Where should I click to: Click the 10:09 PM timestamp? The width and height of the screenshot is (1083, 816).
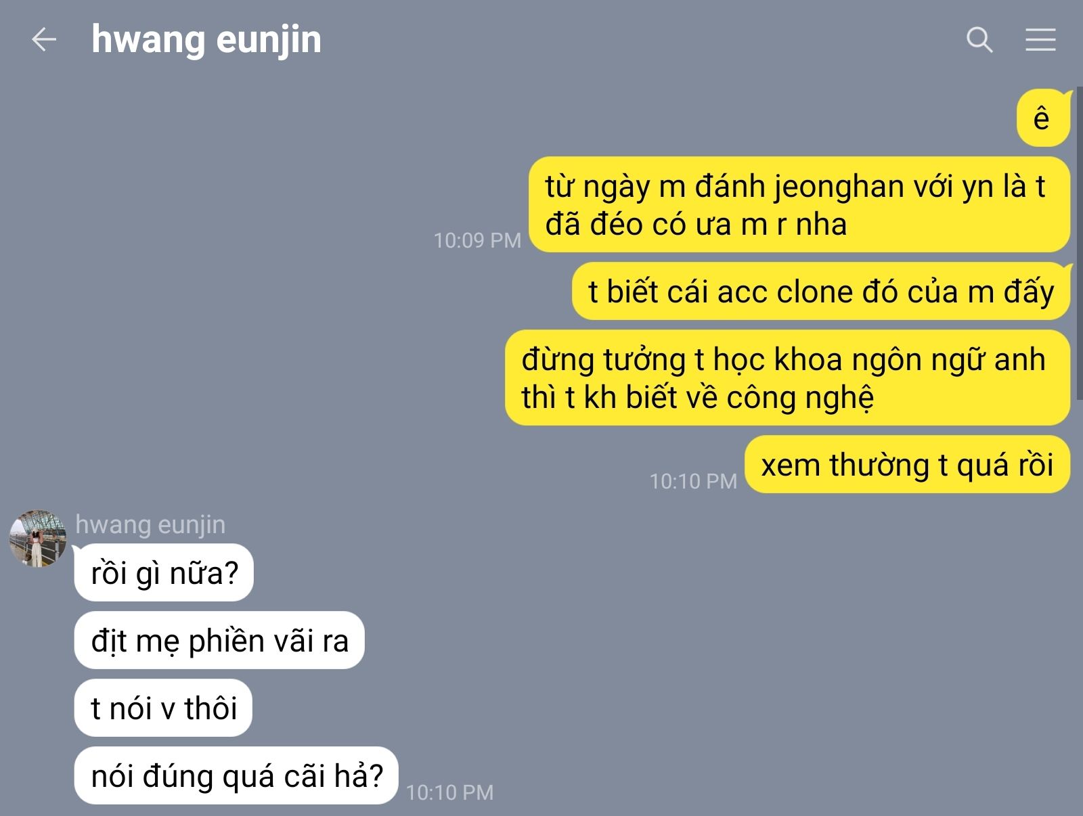477,240
